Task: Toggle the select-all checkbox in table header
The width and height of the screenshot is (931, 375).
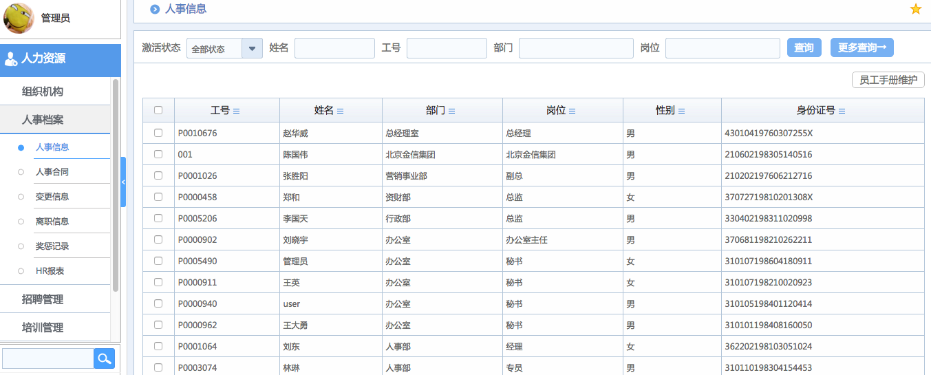Action: (158, 110)
